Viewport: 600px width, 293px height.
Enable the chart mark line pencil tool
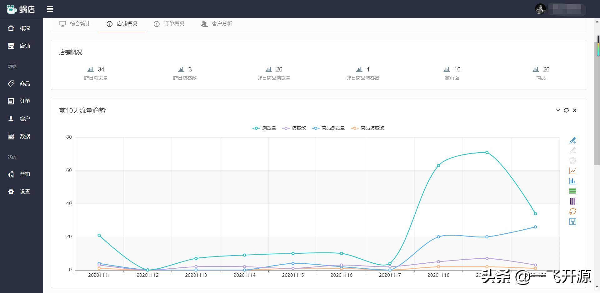coord(572,141)
